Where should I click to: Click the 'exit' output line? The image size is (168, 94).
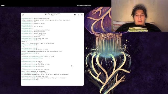[23, 60]
